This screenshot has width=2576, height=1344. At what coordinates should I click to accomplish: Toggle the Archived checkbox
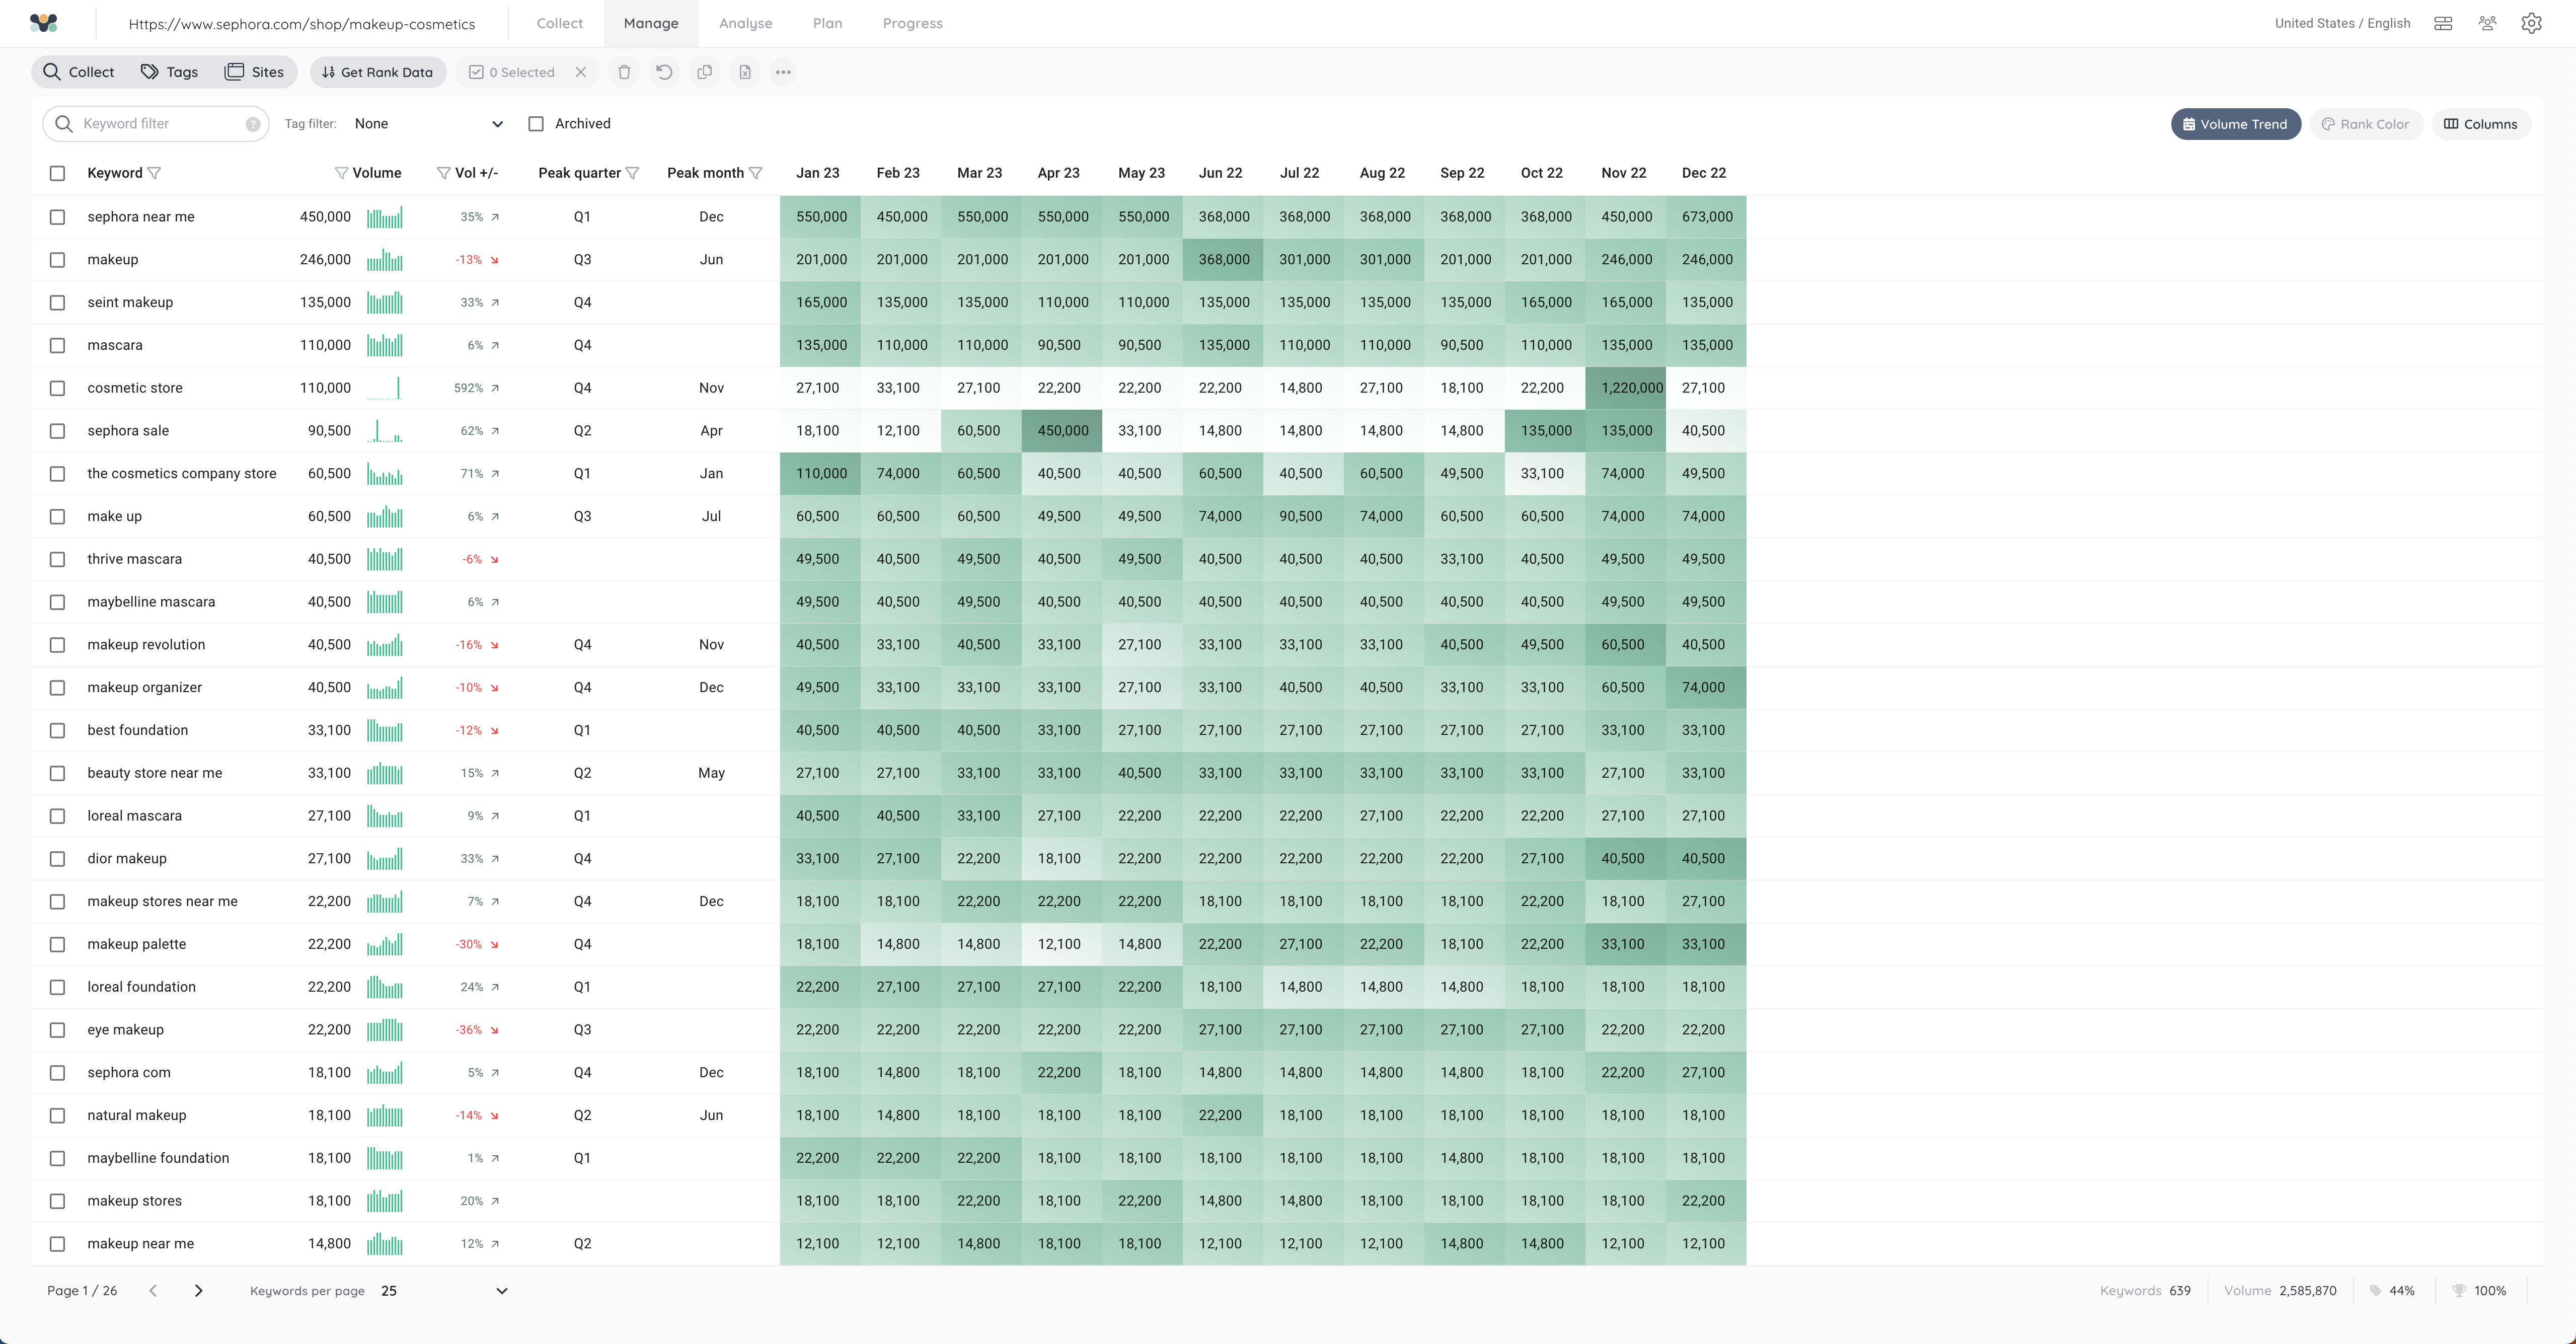click(536, 124)
